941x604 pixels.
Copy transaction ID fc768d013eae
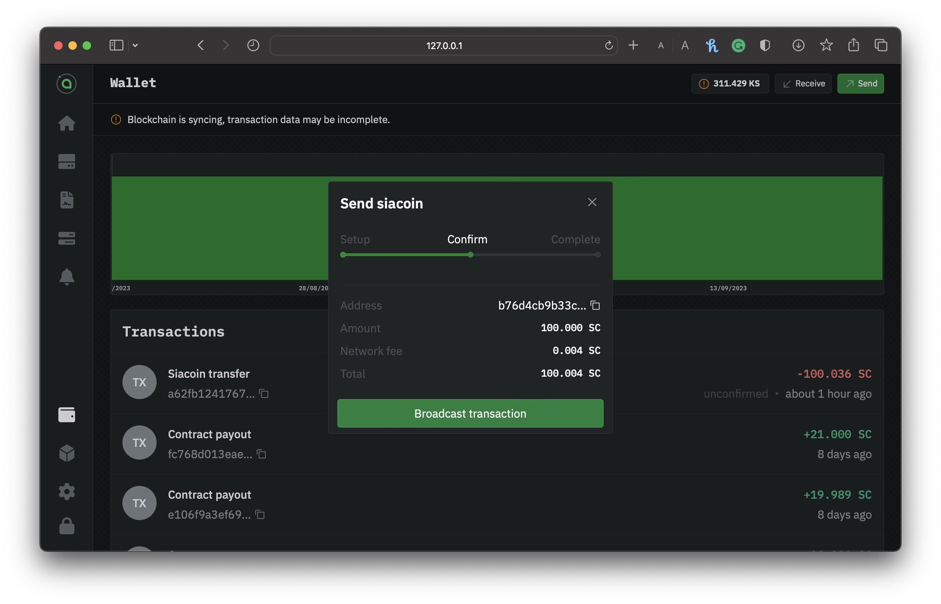[261, 454]
